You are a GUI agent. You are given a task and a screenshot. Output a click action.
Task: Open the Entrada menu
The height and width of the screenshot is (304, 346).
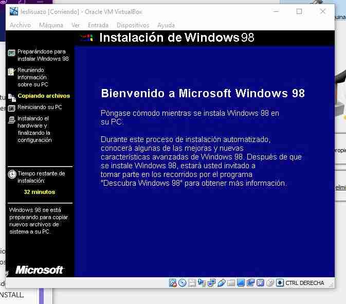[98, 25]
